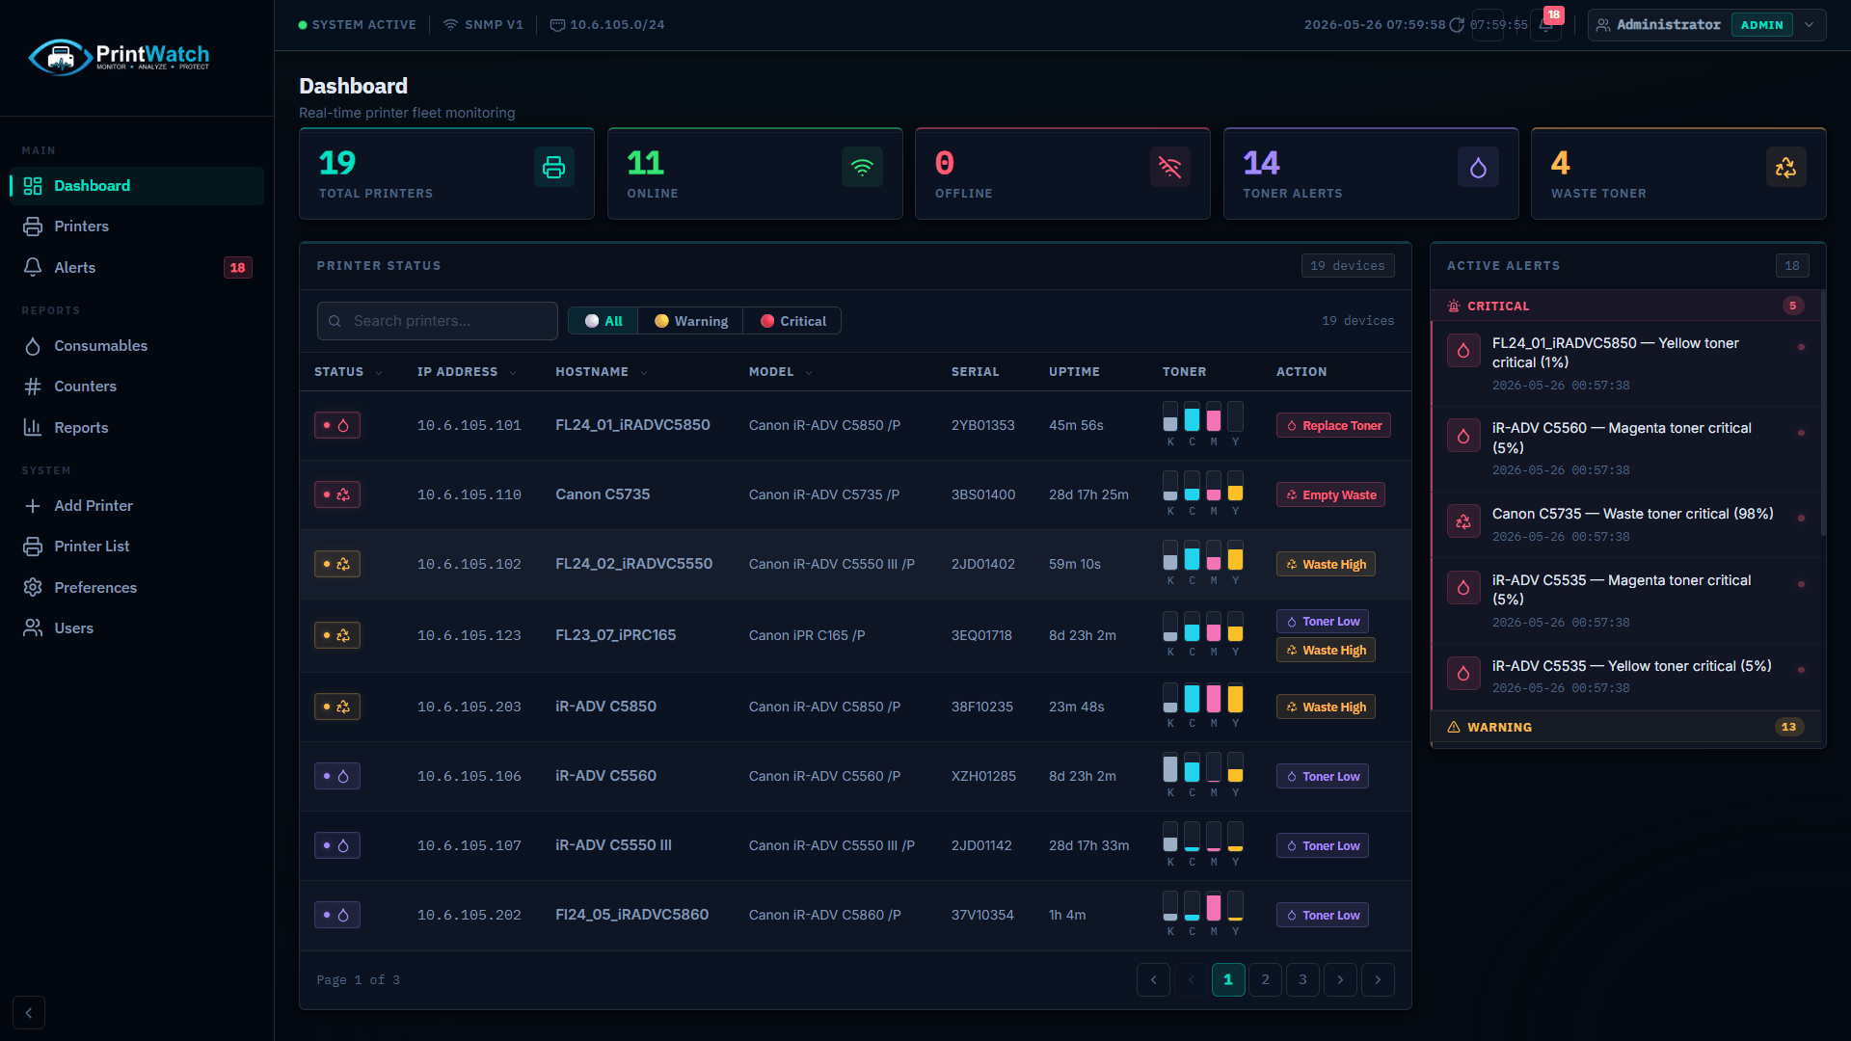Open the notifications bell with 18 badge
1851x1041 pixels.
pos(1546,25)
